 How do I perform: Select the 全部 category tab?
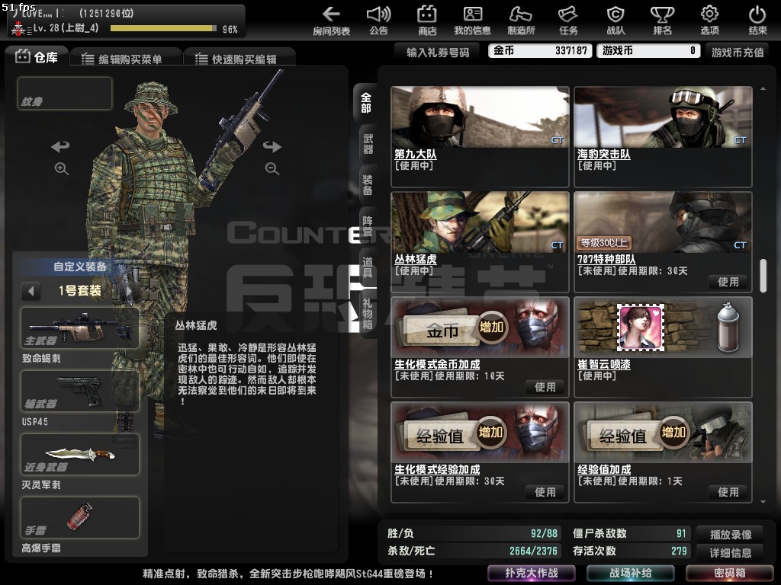[x=366, y=103]
